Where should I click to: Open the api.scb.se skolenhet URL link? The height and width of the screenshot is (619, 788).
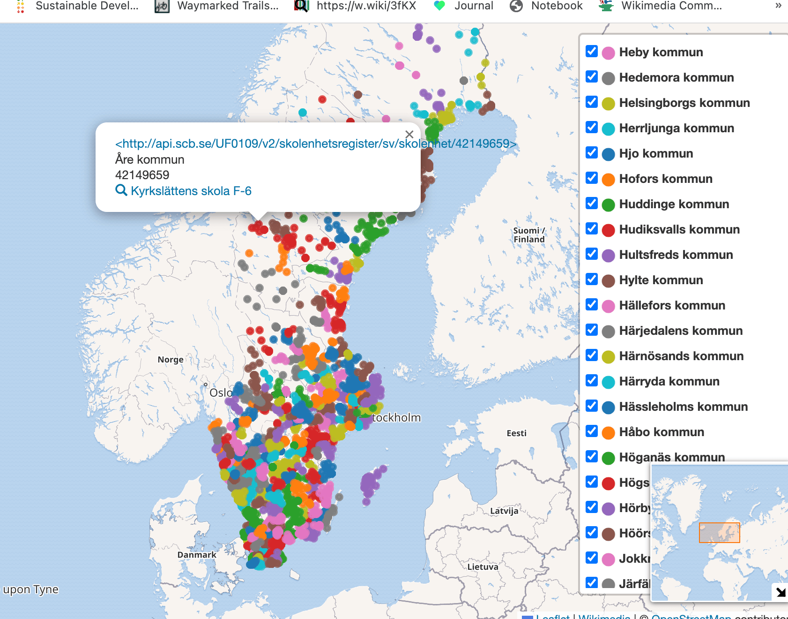(315, 143)
